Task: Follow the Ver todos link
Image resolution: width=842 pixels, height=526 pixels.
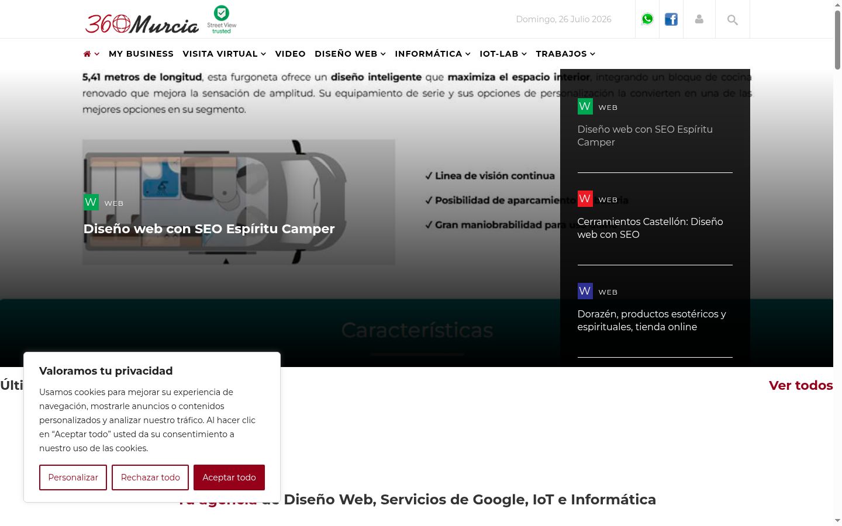Action: 800,386
